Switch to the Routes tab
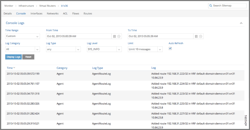The width and height of the screenshot is (250, 130). click(88, 14)
